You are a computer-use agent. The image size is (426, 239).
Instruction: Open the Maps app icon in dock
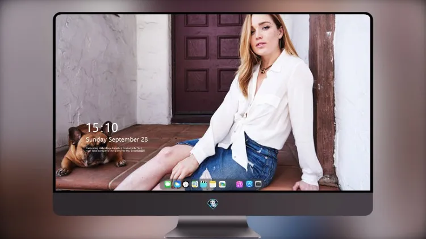click(x=195, y=184)
